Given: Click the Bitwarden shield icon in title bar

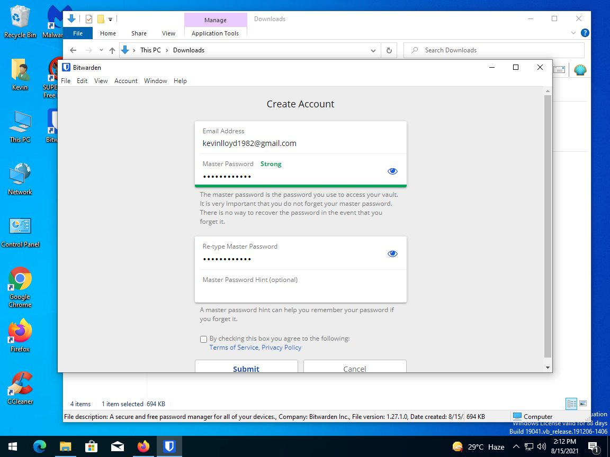Looking at the screenshot, I should click(66, 67).
